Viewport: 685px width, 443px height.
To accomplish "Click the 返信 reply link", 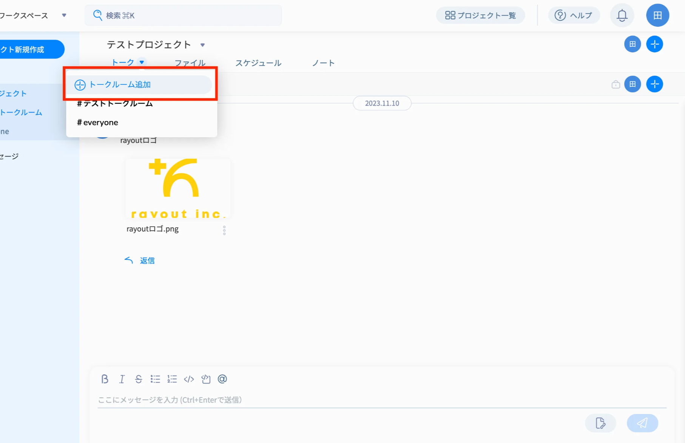I will pos(147,261).
